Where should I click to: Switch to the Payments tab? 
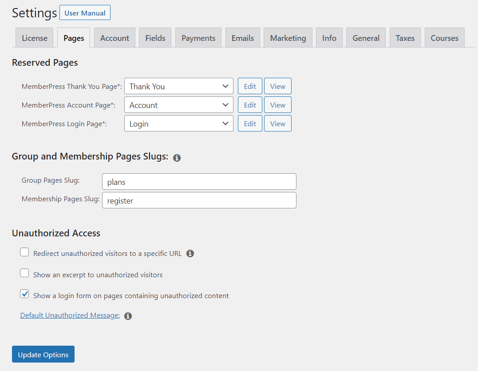198,38
